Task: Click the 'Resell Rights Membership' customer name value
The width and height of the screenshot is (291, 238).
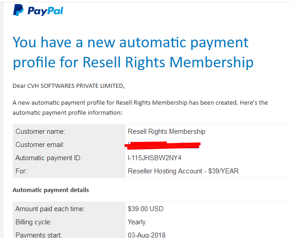Action: point(166,132)
